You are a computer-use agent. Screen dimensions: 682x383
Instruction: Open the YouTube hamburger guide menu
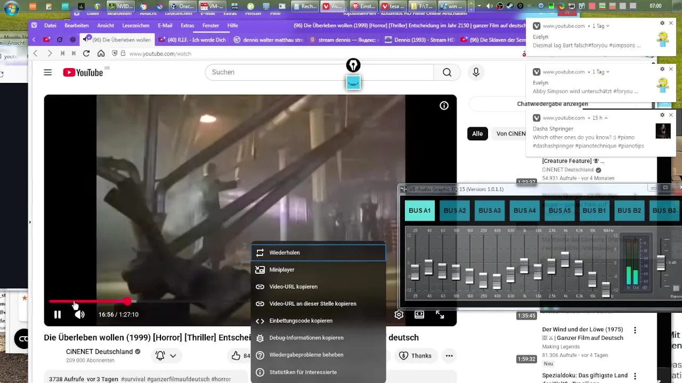[48, 72]
